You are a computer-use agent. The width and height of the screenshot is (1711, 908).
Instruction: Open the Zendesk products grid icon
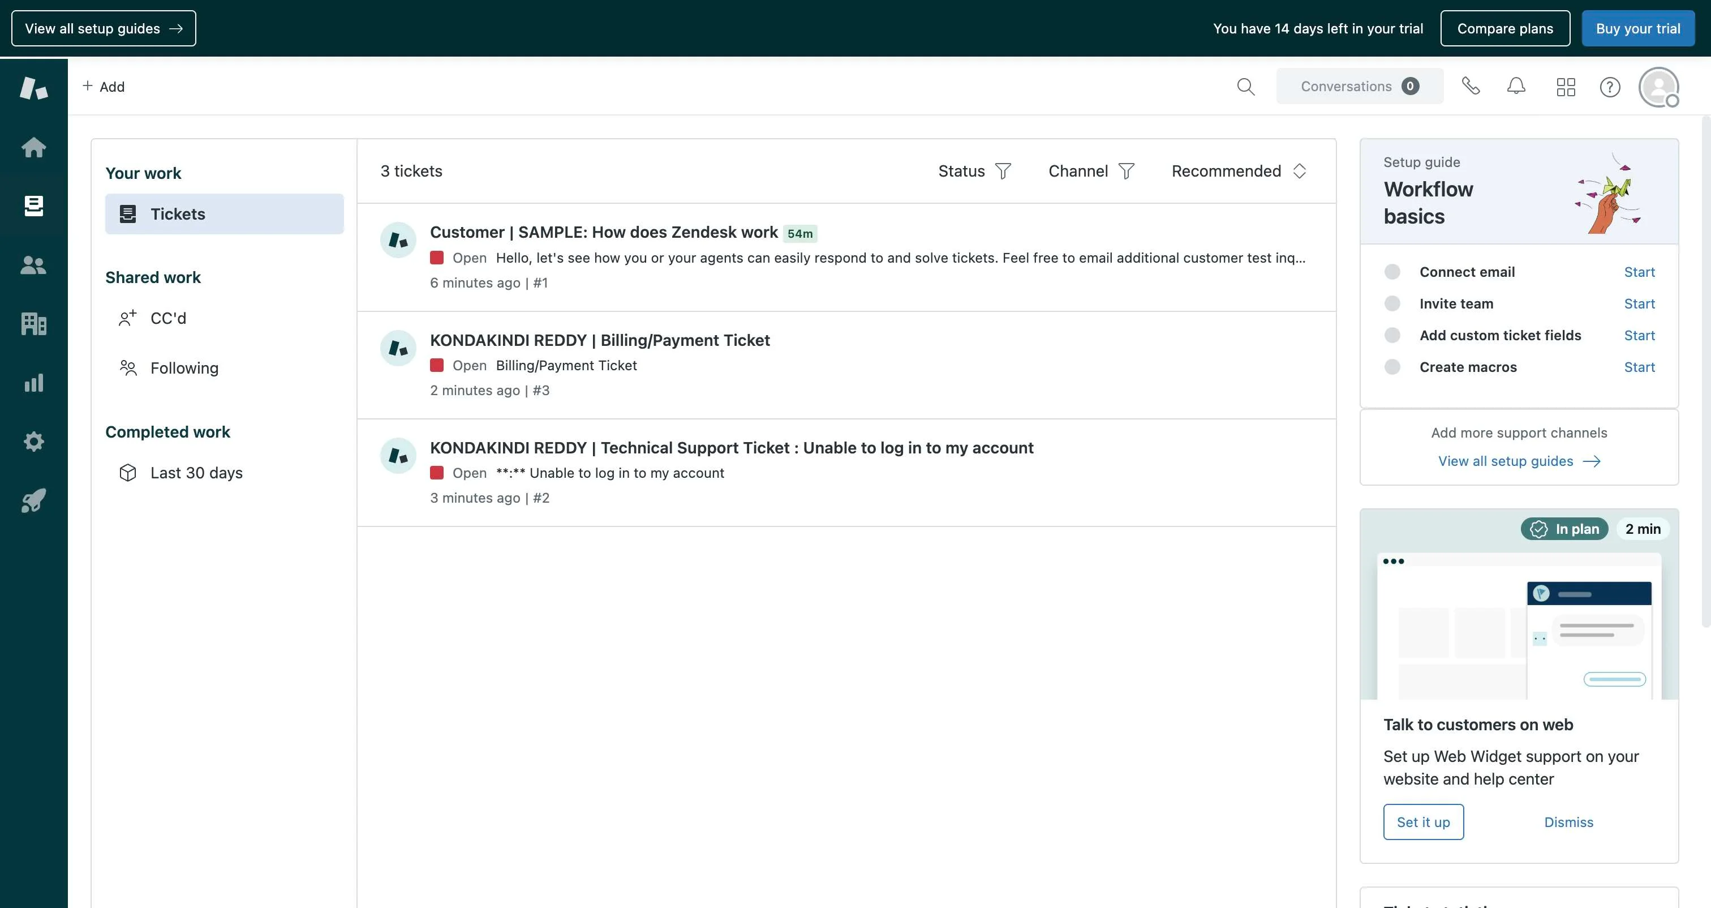[1566, 87]
